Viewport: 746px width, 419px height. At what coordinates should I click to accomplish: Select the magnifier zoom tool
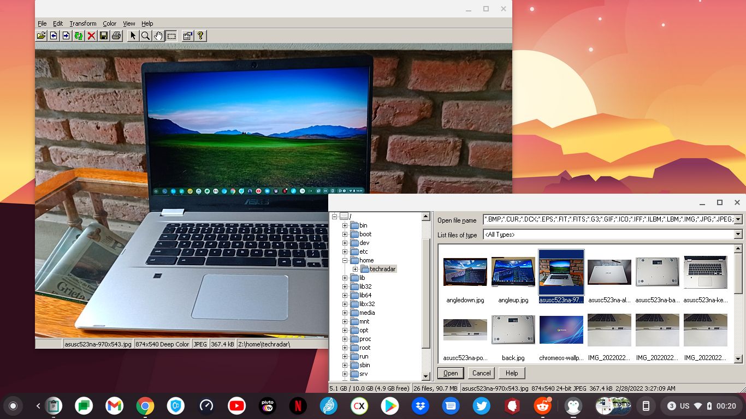(x=145, y=36)
